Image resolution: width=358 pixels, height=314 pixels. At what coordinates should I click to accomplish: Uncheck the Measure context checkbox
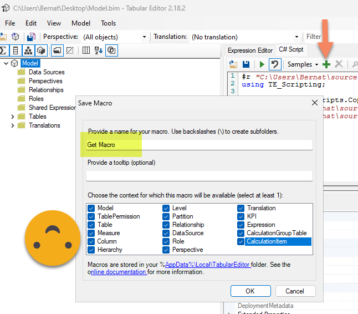pos(91,233)
